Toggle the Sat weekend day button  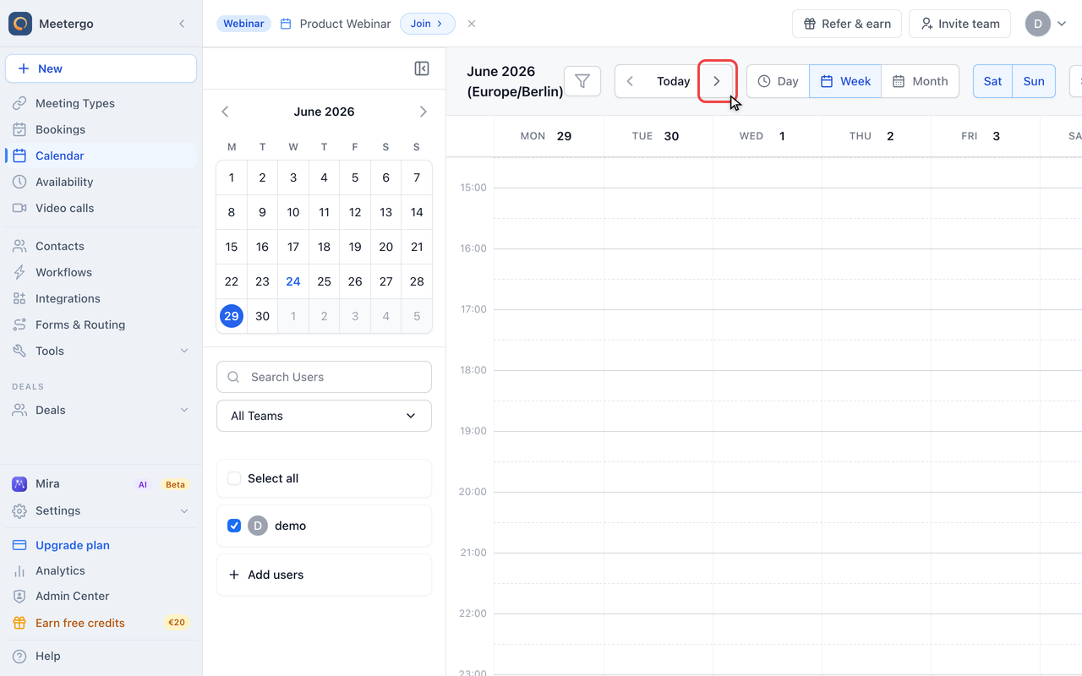click(992, 81)
